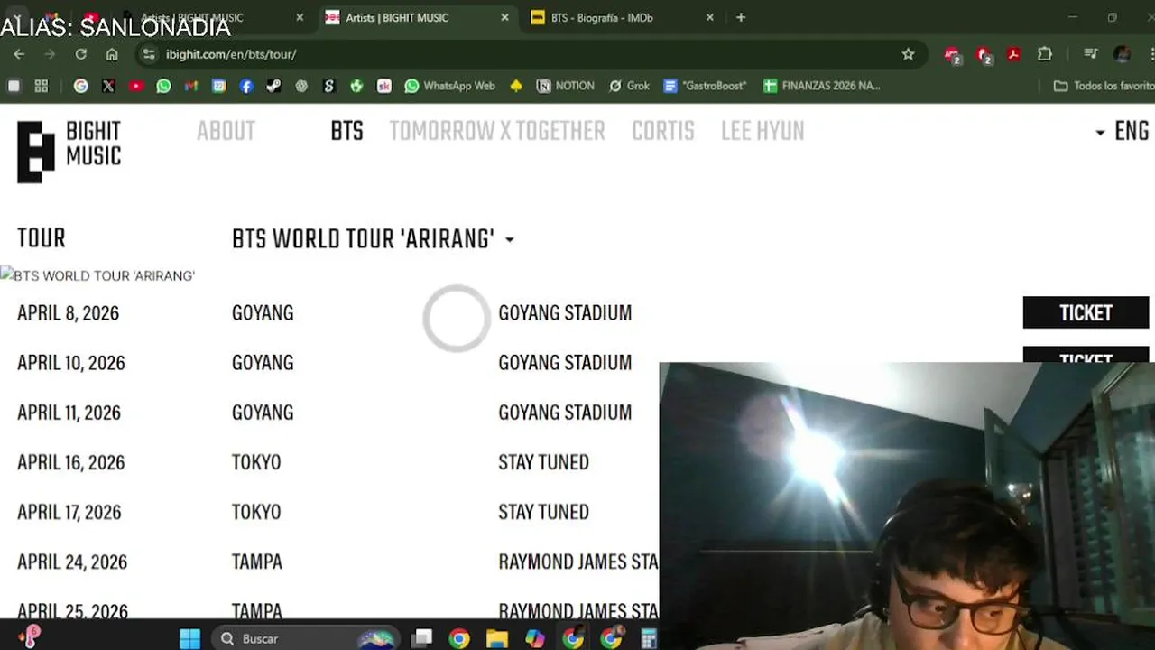This screenshot has height=650, width=1155.
Task: Open the WhatsApp Web bookmark
Action: point(449,86)
